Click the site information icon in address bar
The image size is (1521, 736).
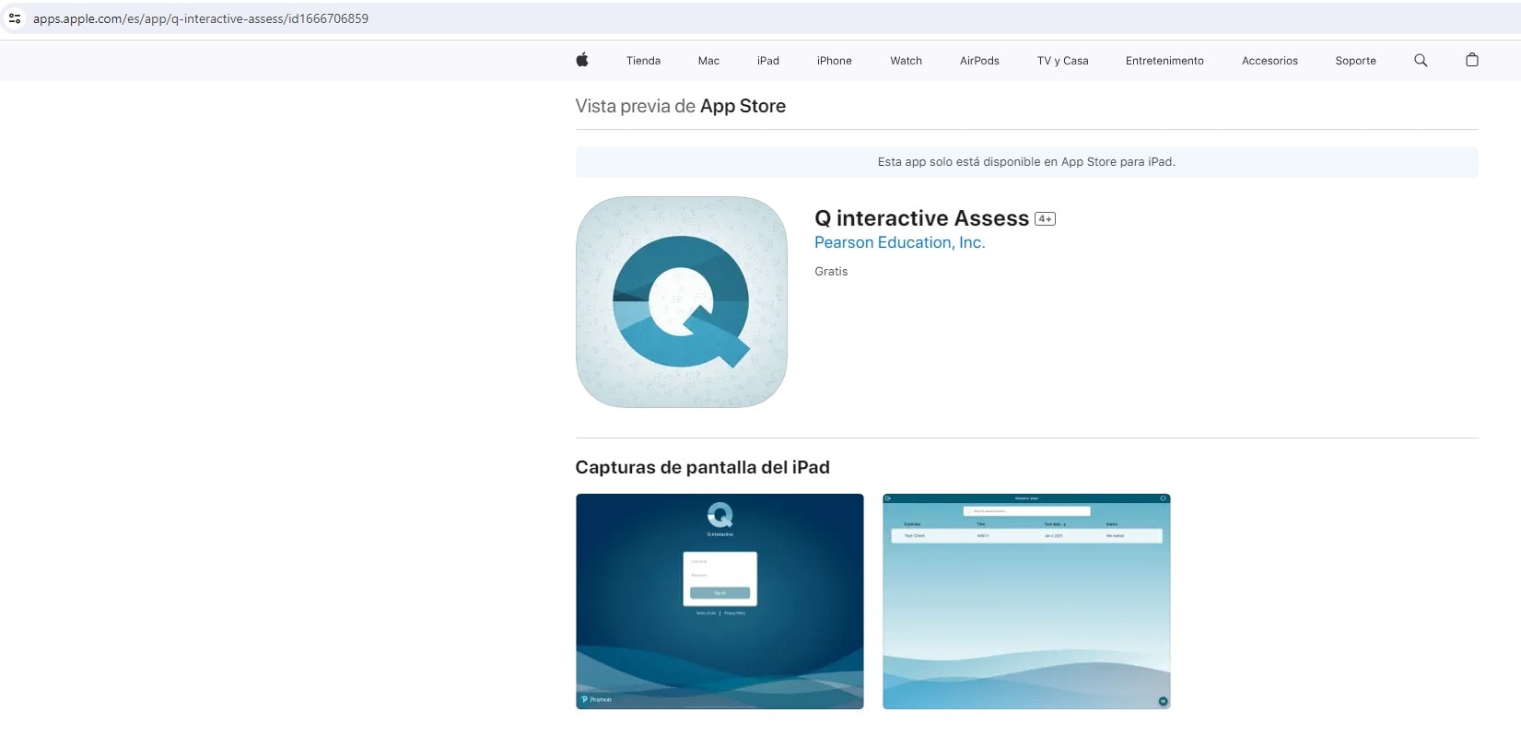pos(15,18)
